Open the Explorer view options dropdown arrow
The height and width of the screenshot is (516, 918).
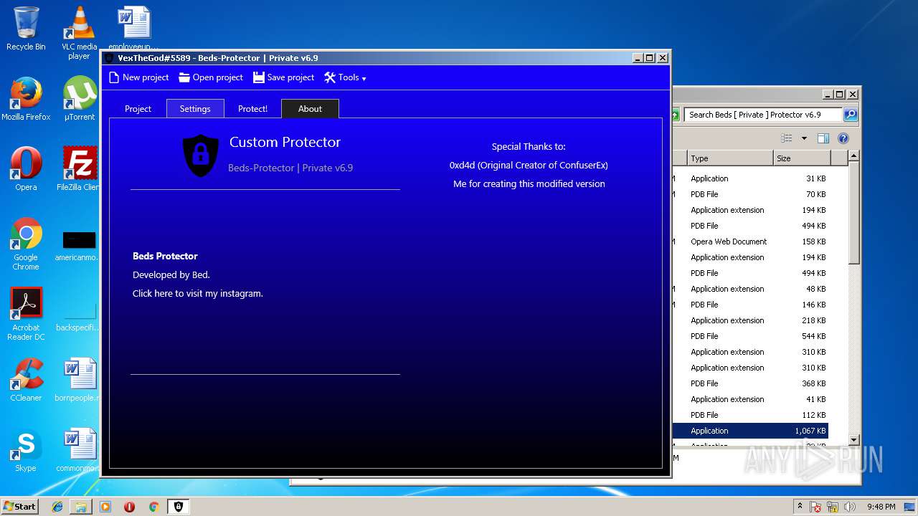click(x=804, y=138)
